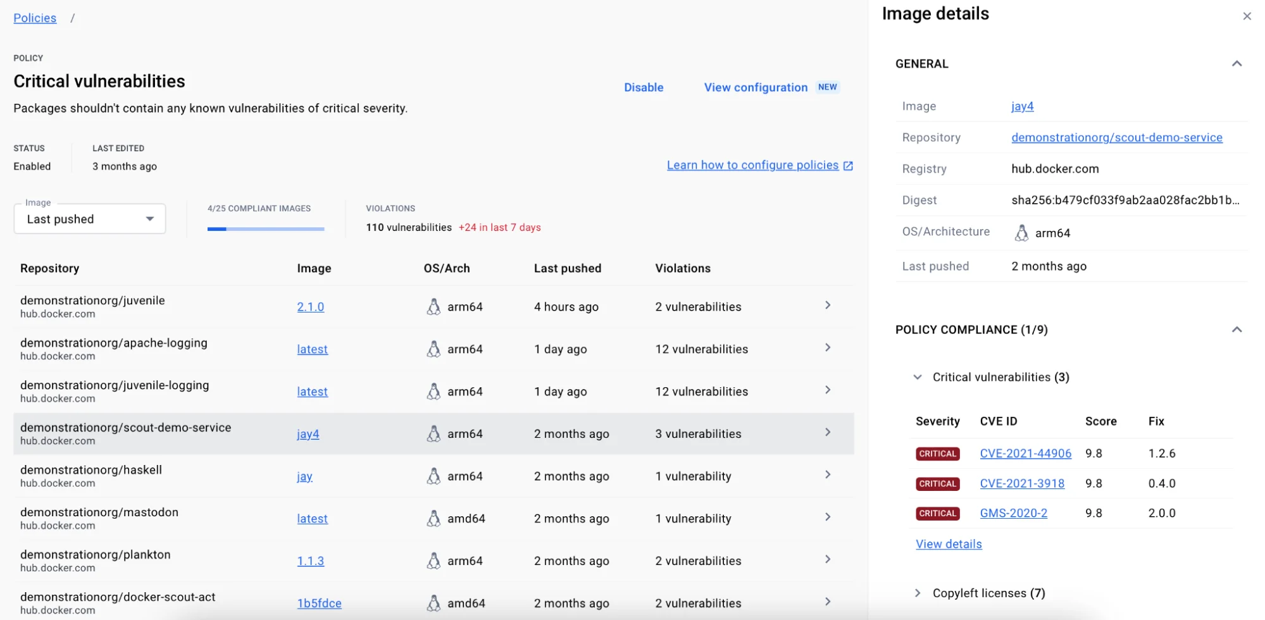1265x620 pixels.
Task: Disable the Critical vulnerabilities policy
Action: point(643,87)
